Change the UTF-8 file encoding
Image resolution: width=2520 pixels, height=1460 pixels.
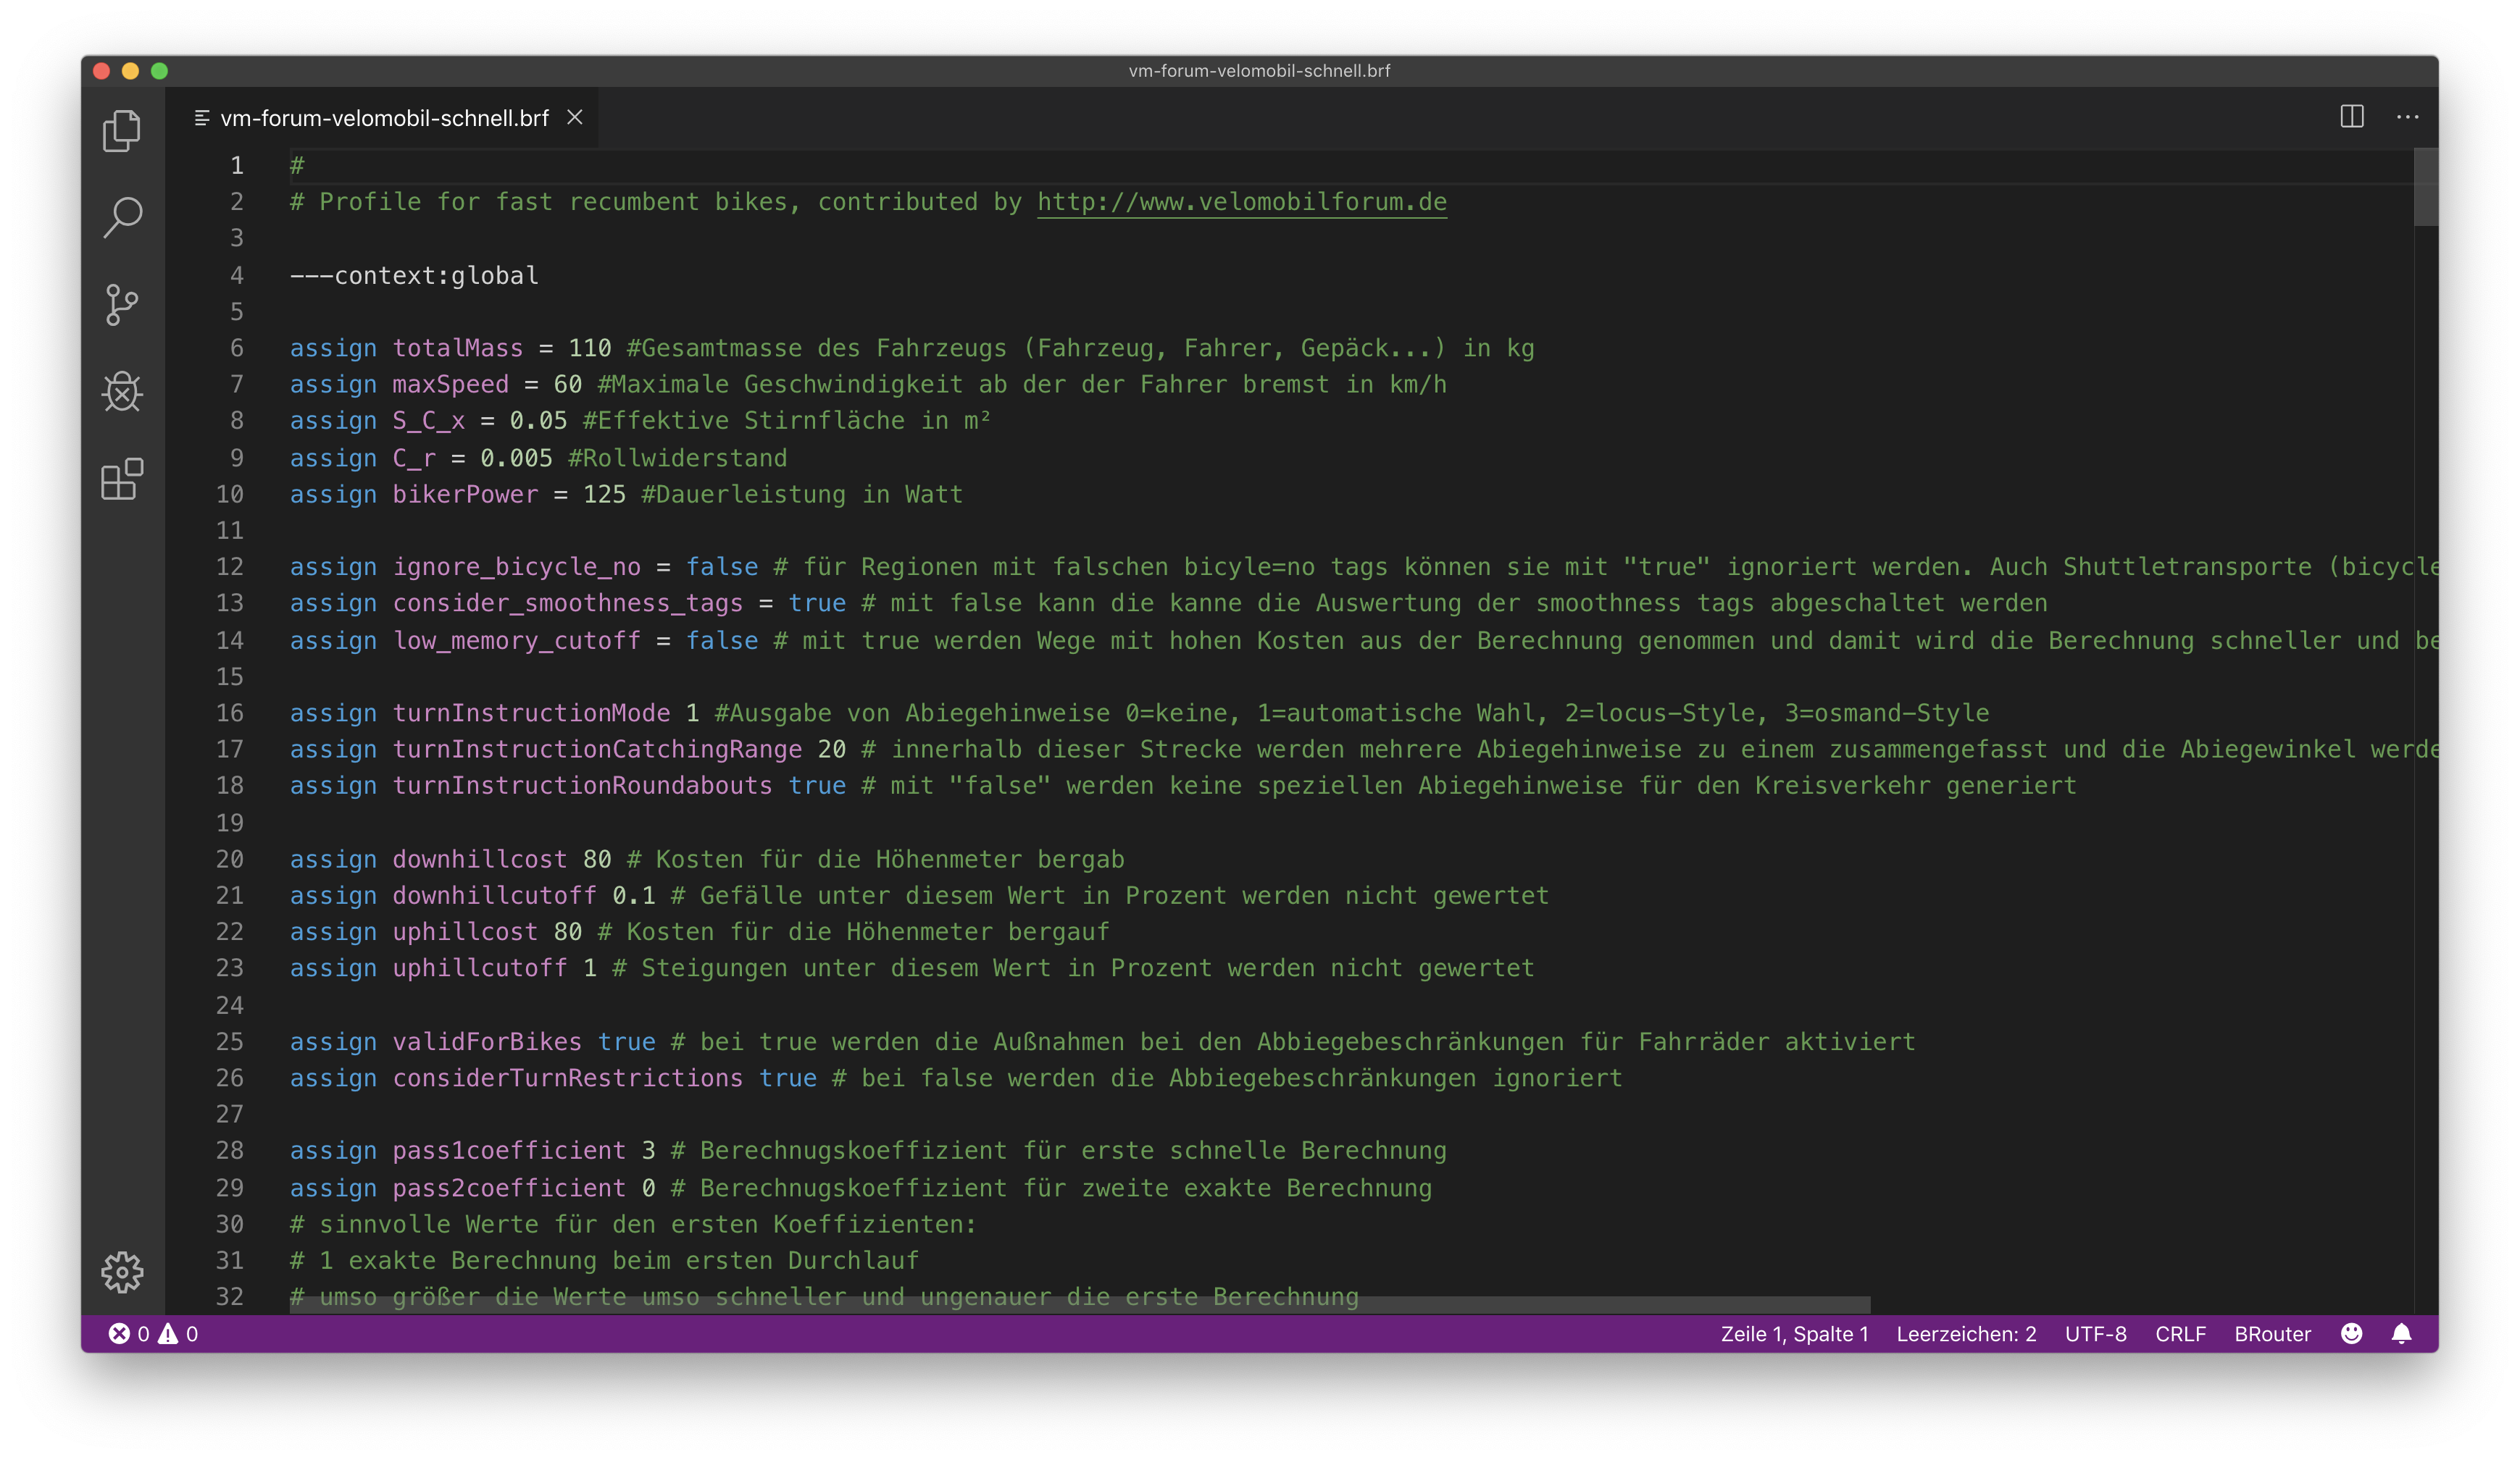click(x=2095, y=1333)
